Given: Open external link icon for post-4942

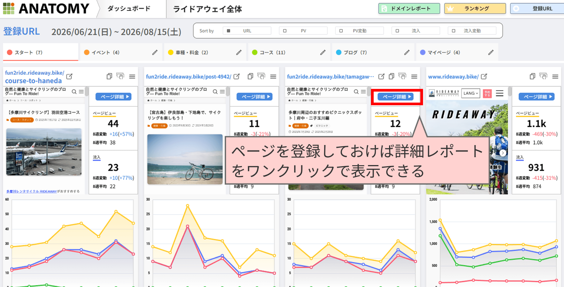Looking at the screenshot, I should (237, 76).
